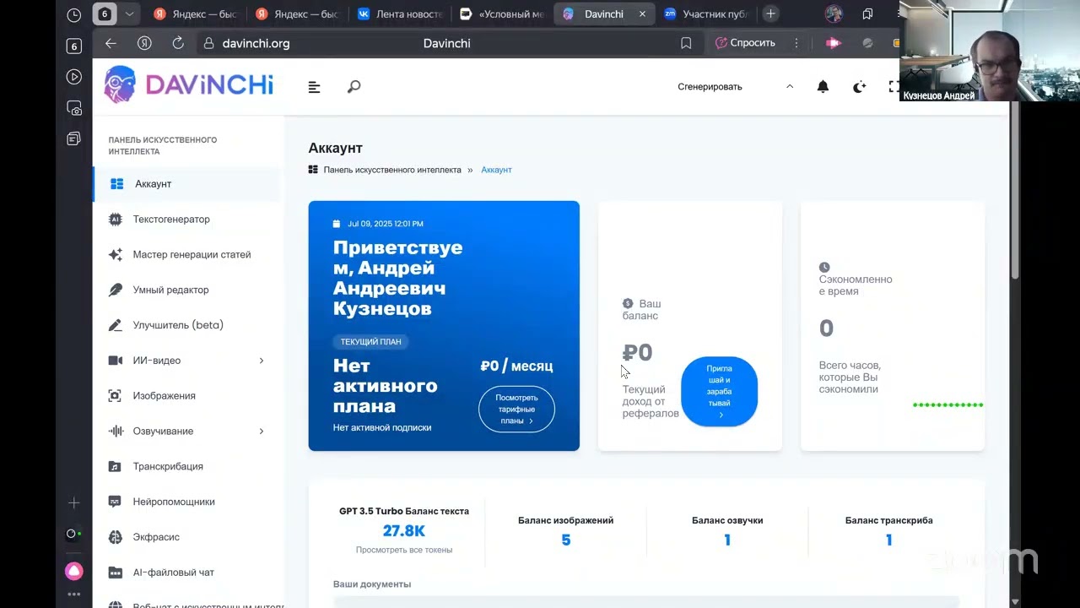Open notifications bell icon

823,87
